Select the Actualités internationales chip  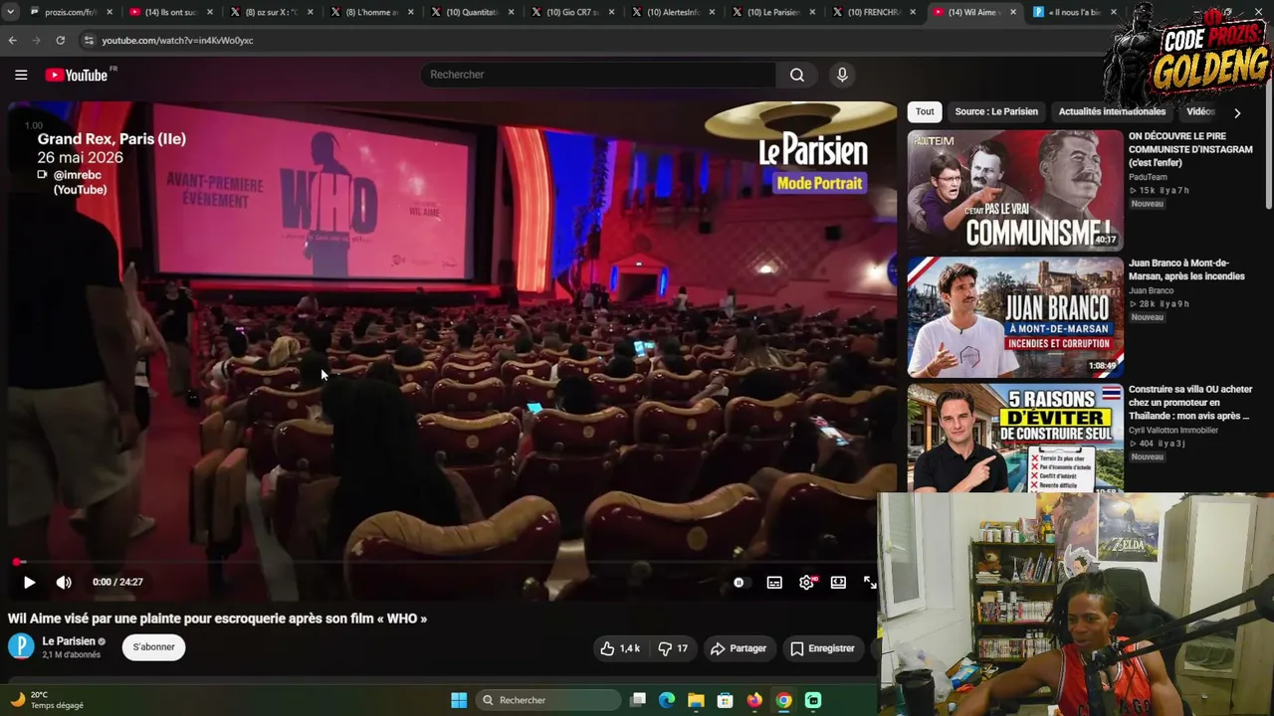1112,111
